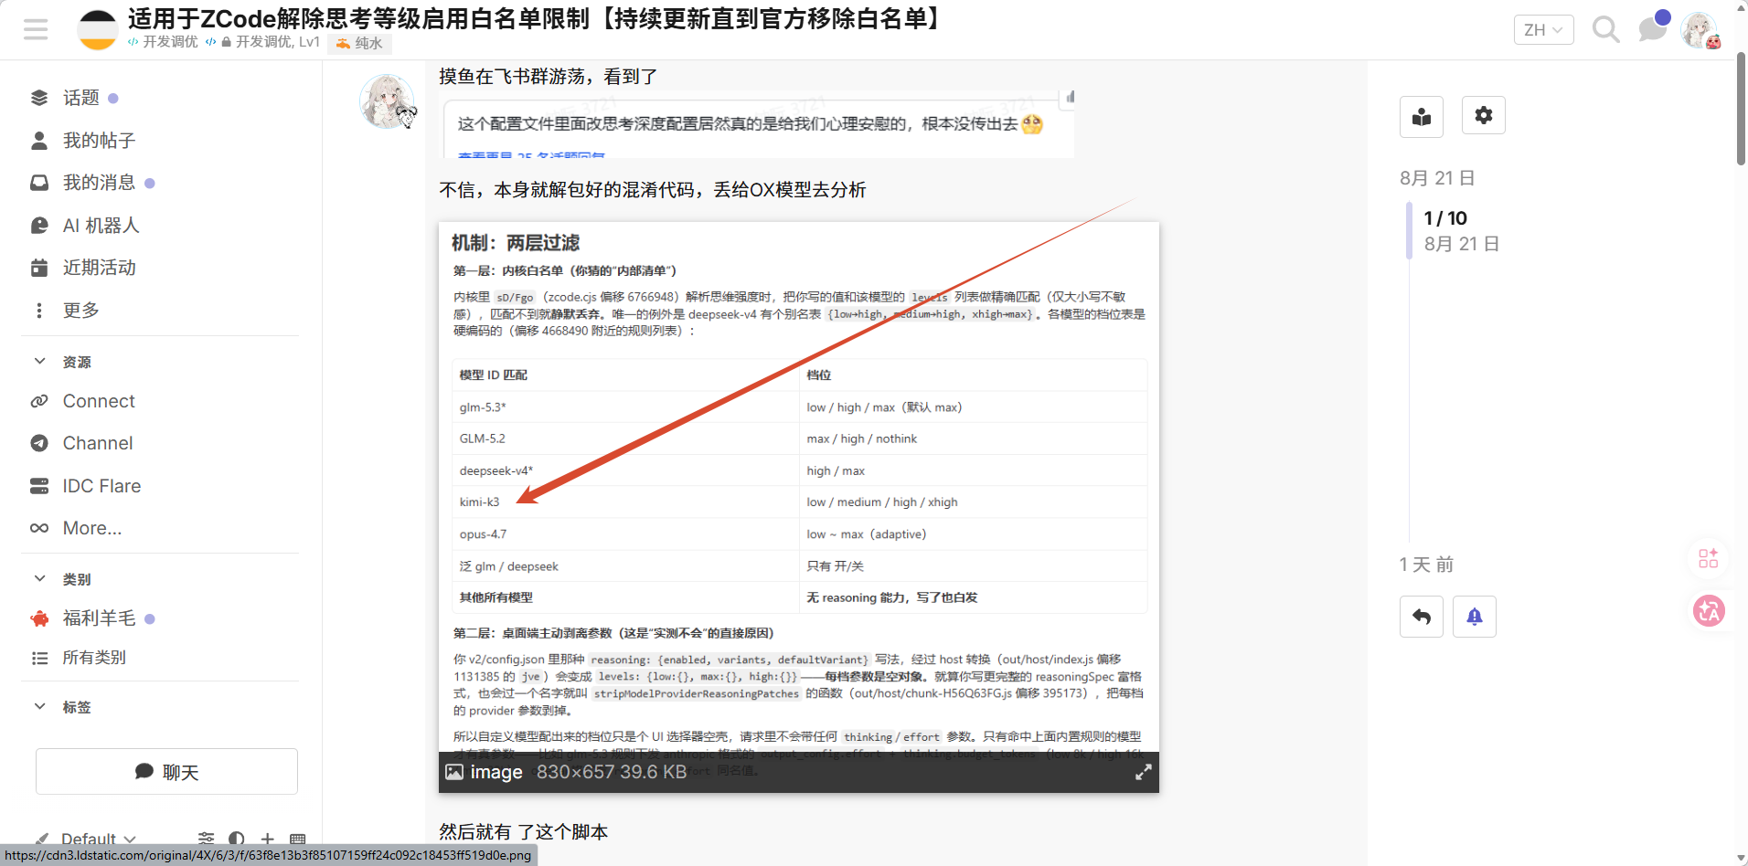Open the keyboard shortcuts icon
The width and height of the screenshot is (1748, 866).
click(297, 839)
